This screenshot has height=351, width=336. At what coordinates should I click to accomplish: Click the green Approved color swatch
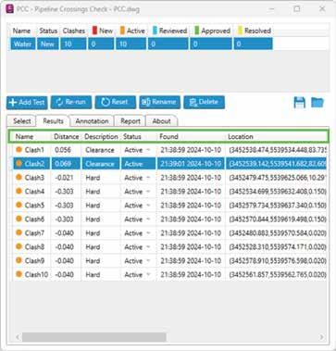(197, 31)
